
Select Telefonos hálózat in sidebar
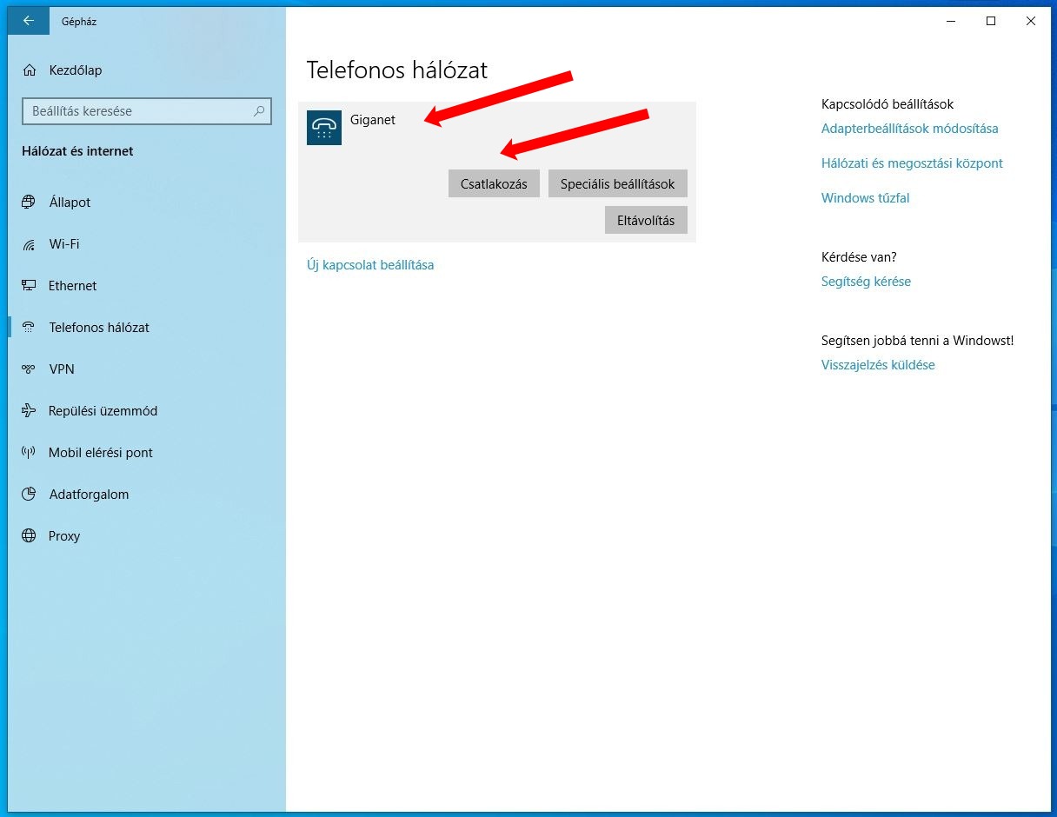click(99, 328)
